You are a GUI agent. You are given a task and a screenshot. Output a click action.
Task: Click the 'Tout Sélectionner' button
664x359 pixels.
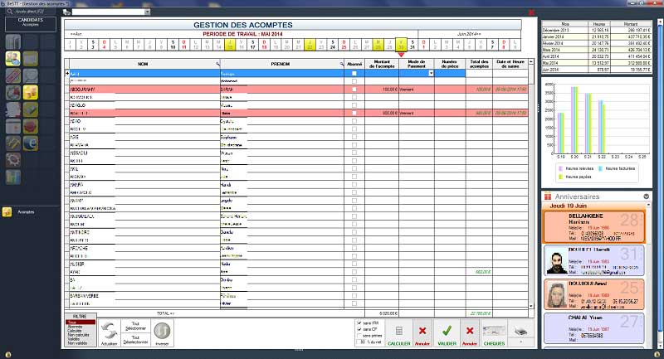point(135,326)
